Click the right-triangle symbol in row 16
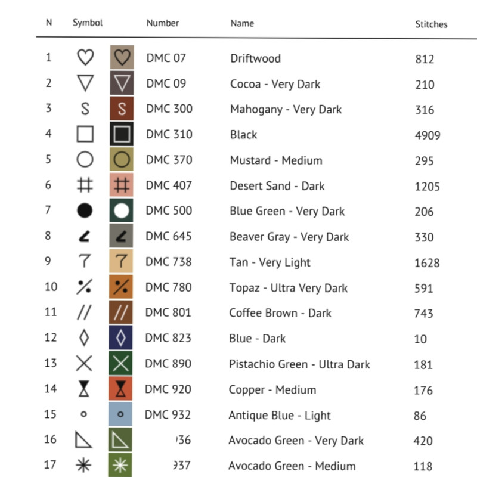This screenshot has width=477, height=477. coord(83,440)
